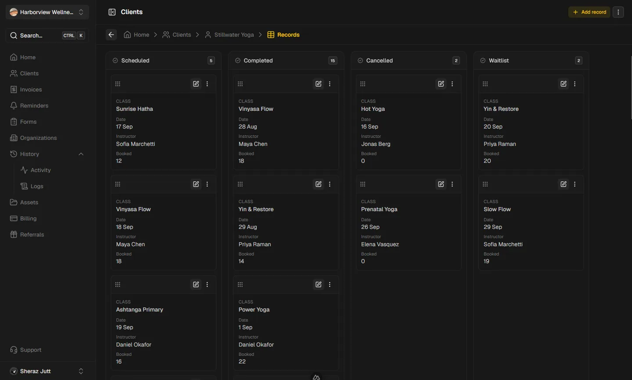Go back with the left arrow button
The width and height of the screenshot is (632, 380).
(x=111, y=35)
